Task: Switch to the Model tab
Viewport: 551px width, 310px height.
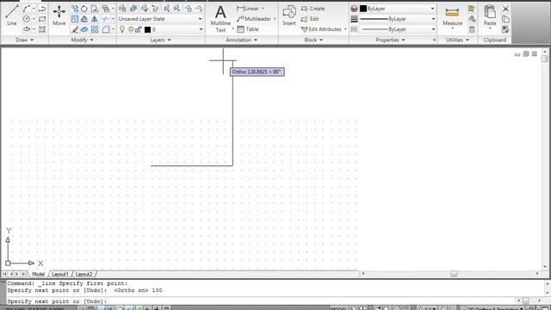Action: pyautogui.click(x=38, y=274)
